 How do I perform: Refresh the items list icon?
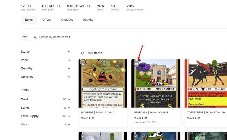(x=83, y=53)
